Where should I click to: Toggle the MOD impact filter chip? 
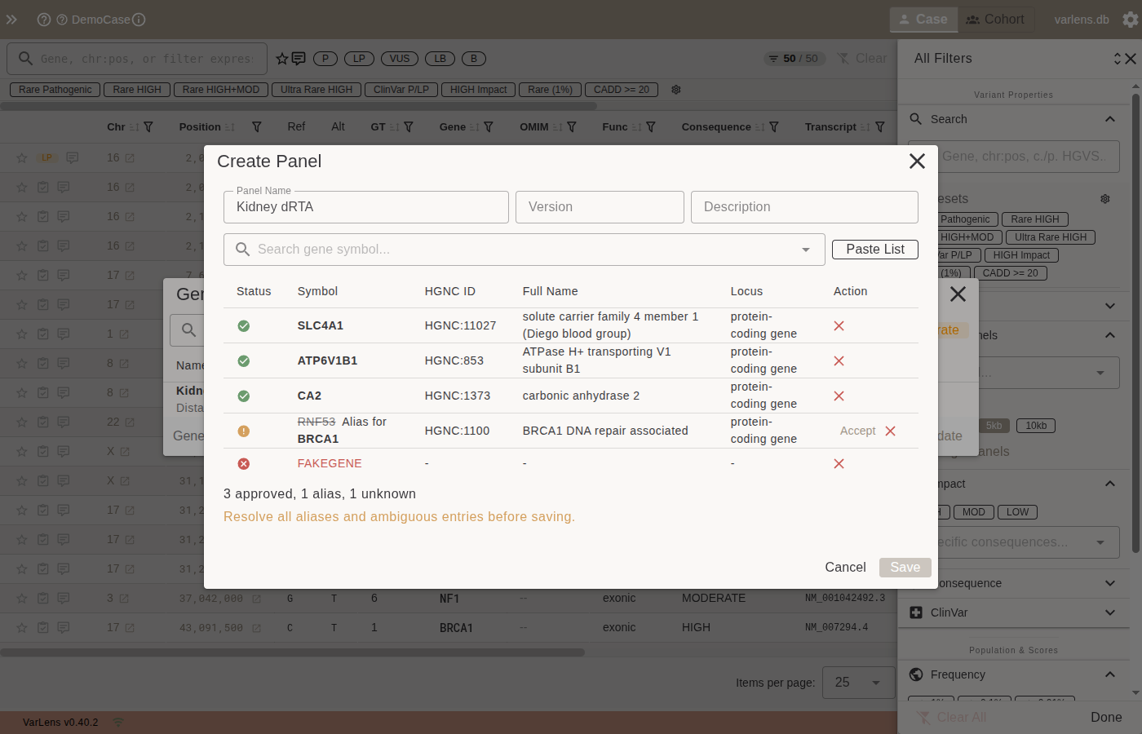point(975,511)
